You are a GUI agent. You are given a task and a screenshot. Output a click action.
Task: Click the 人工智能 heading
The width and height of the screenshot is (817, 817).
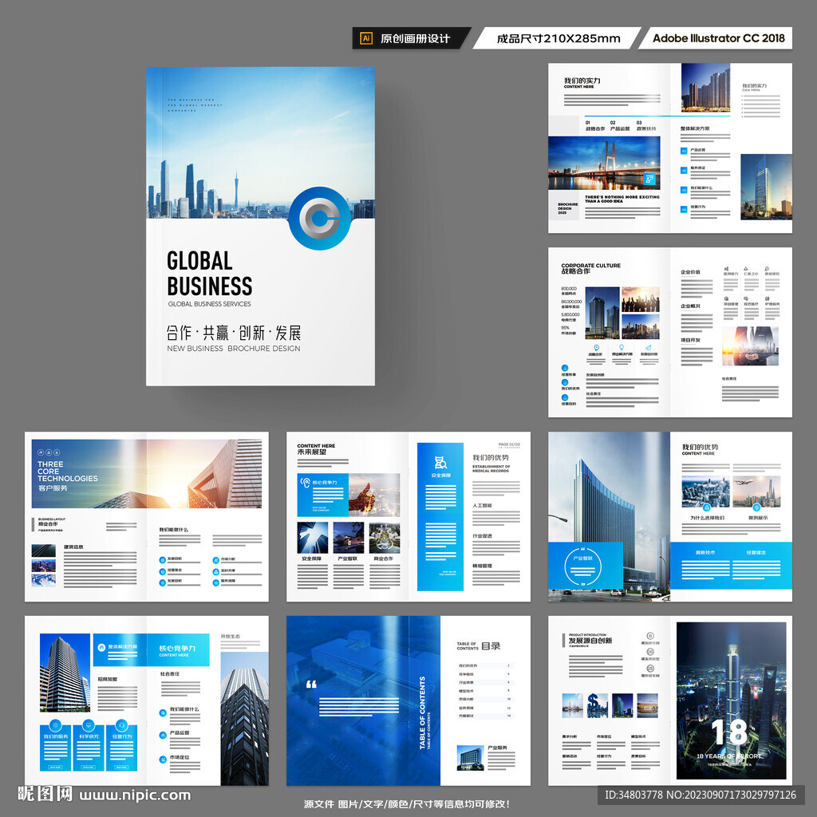point(482,505)
